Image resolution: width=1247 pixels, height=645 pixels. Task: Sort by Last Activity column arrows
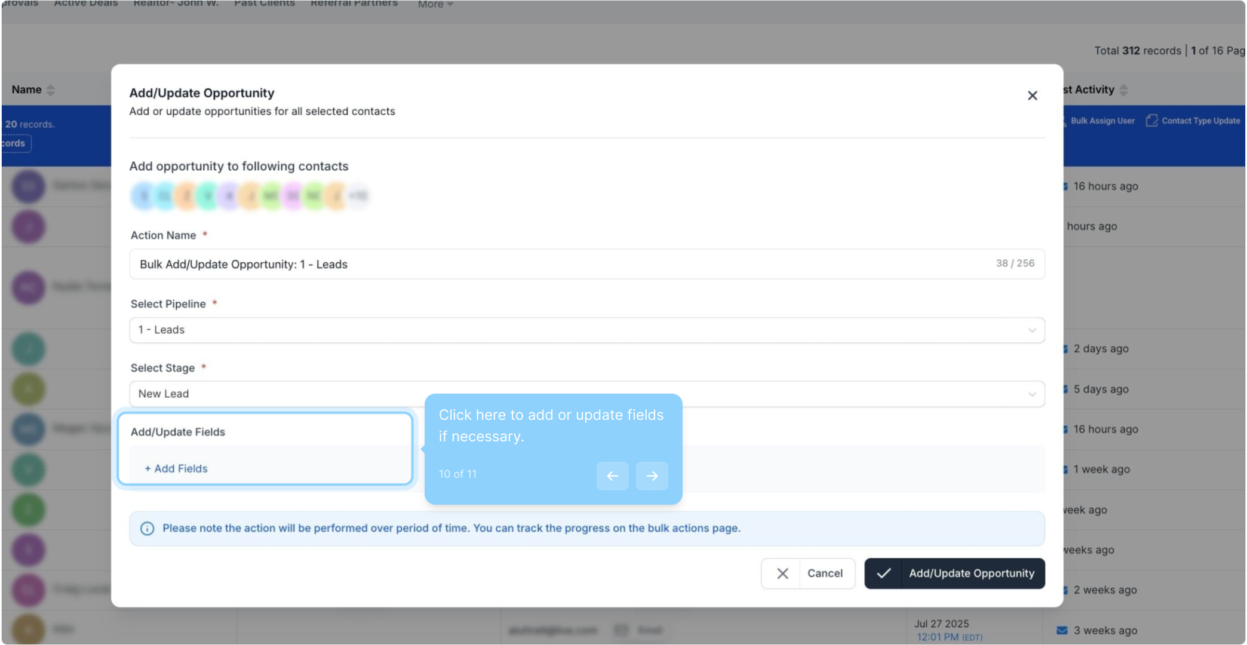pyautogui.click(x=1124, y=90)
